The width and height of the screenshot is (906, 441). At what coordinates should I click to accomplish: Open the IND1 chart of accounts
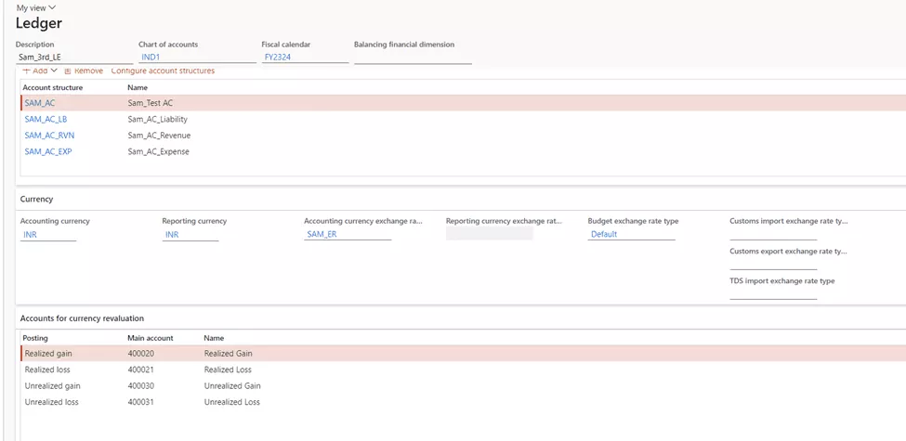tap(151, 57)
